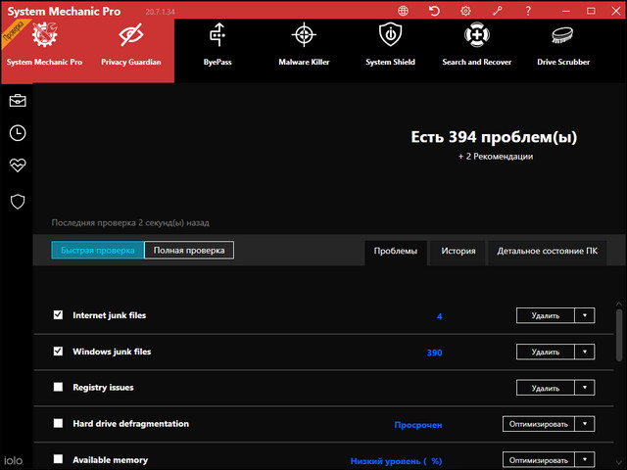Switch to the История tab

click(x=458, y=252)
